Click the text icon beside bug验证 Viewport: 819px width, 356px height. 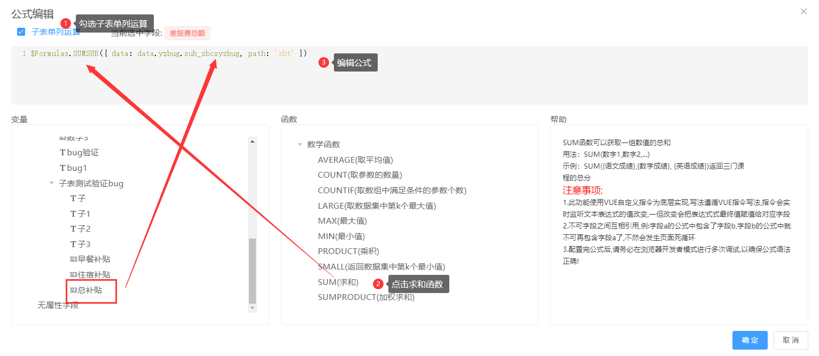[x=63, y=153]
